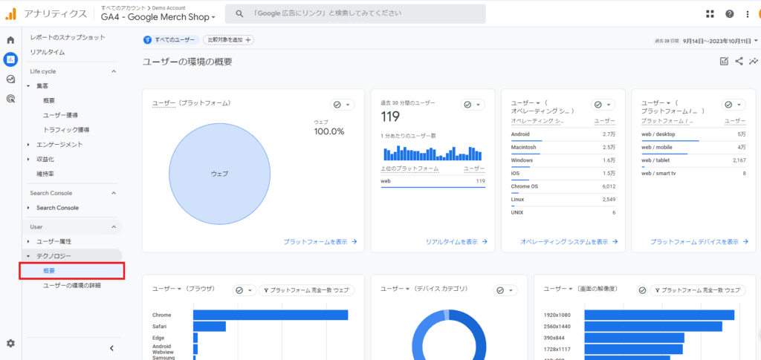Click the すべてのユーザー chip
This screenshot has height=360, width=761.
point(171,40)
